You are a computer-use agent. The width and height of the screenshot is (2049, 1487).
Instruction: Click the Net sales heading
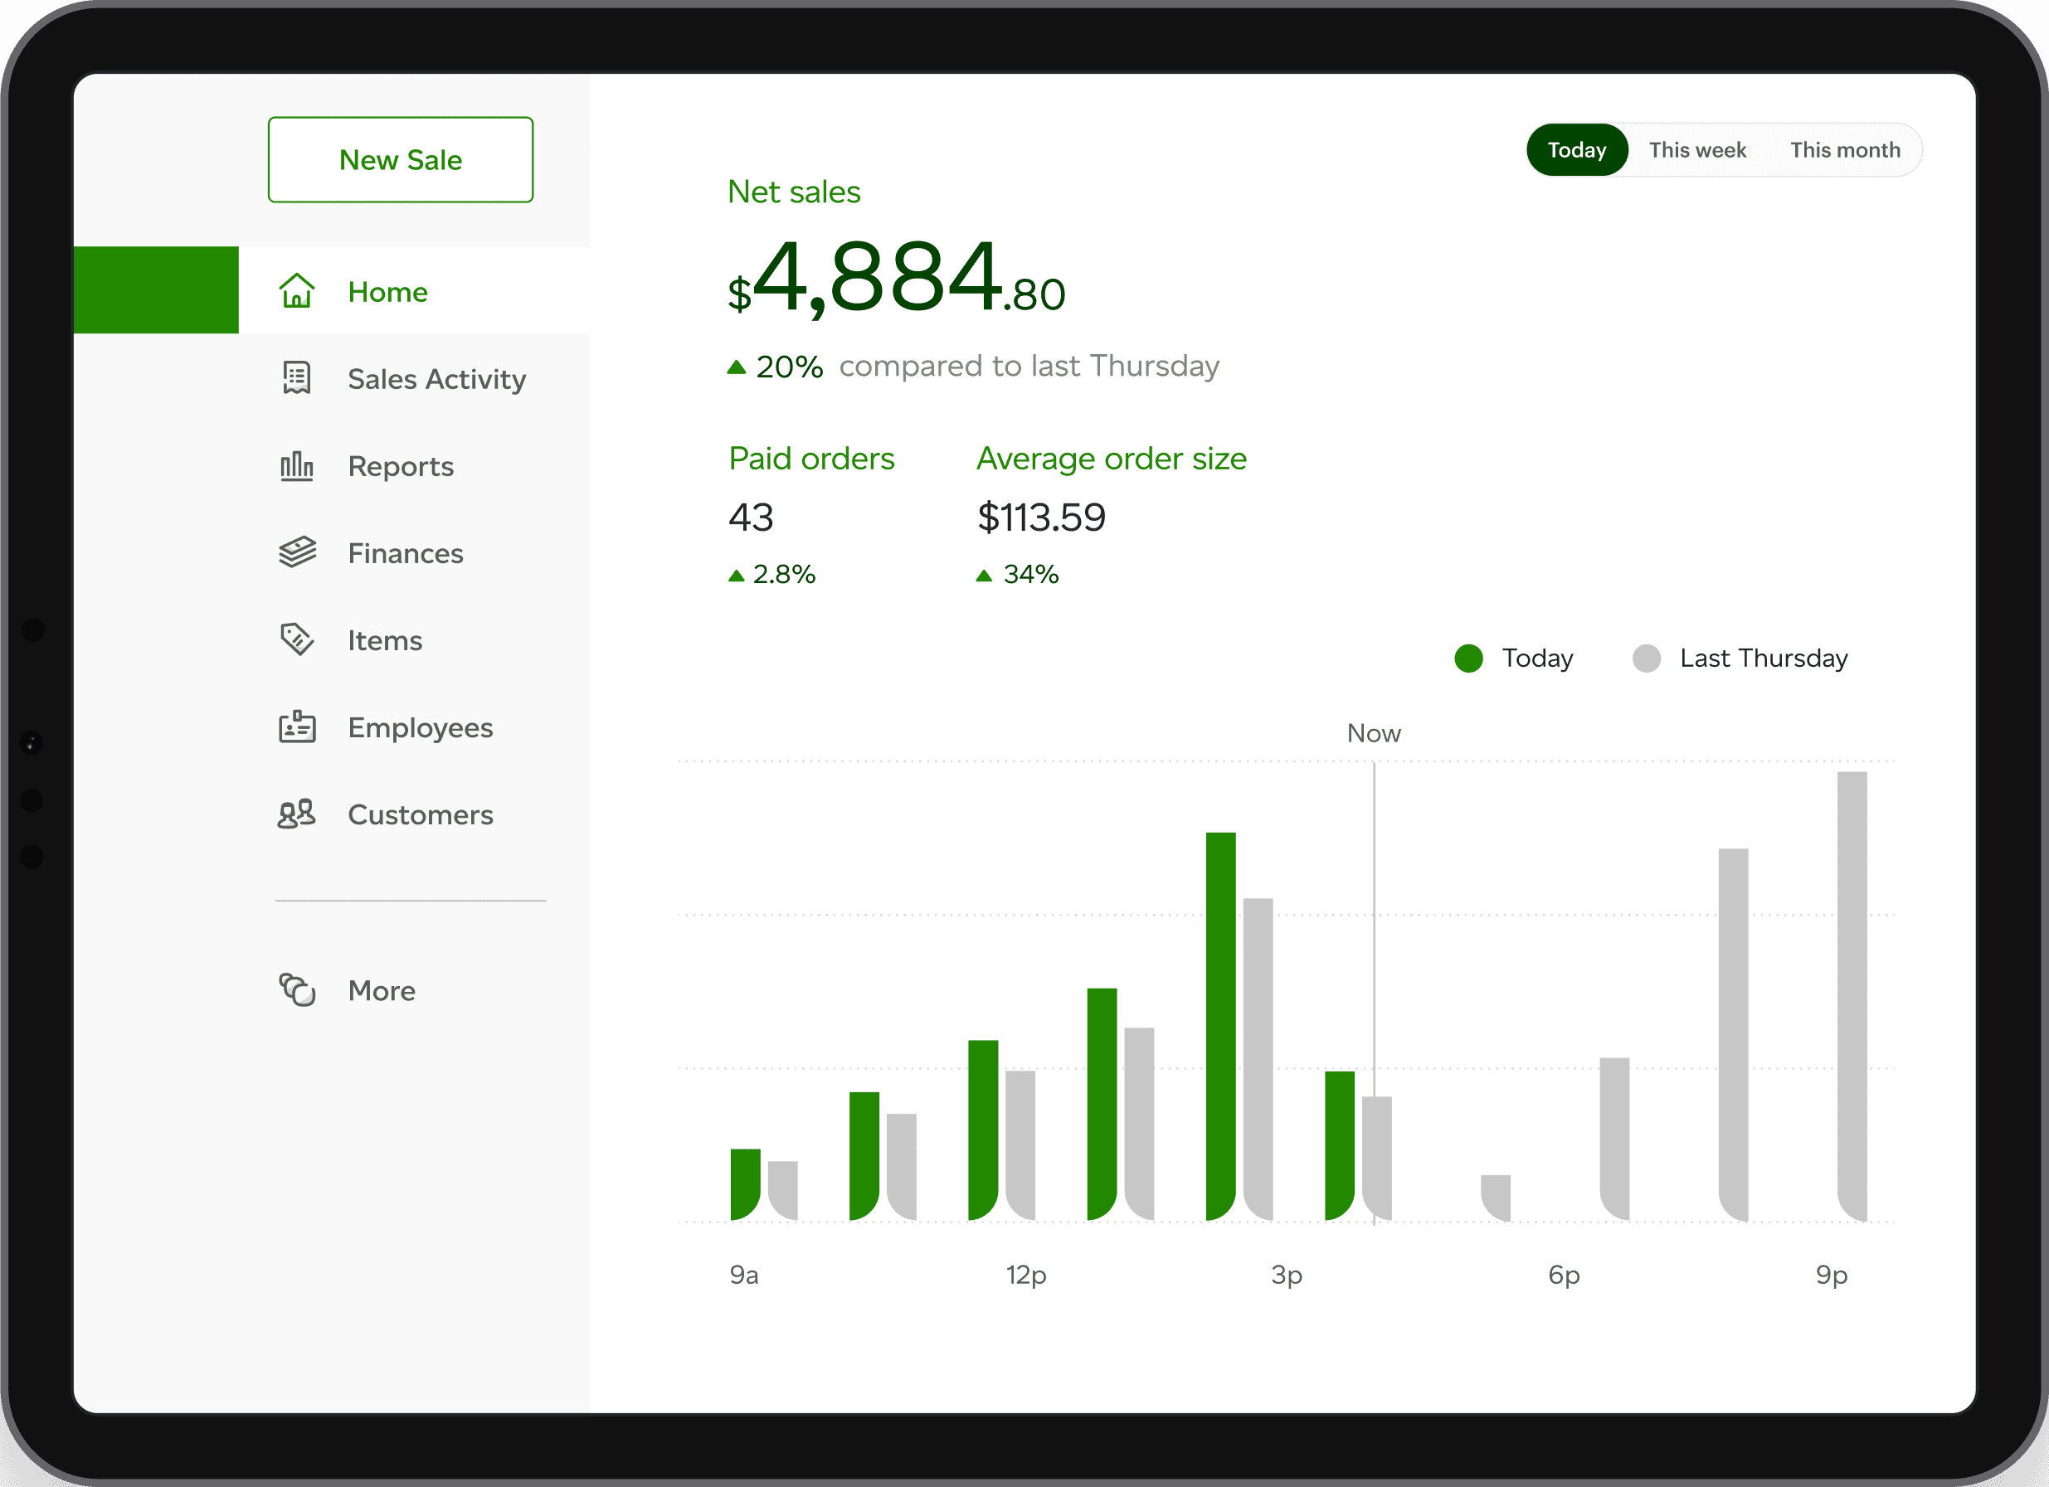[x=794, y=192]
